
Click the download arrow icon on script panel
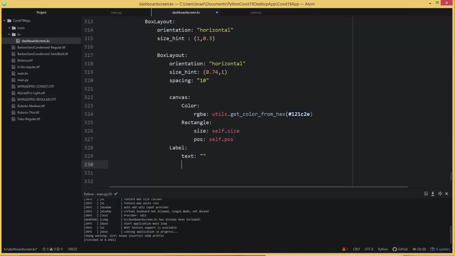coord(433,194)
